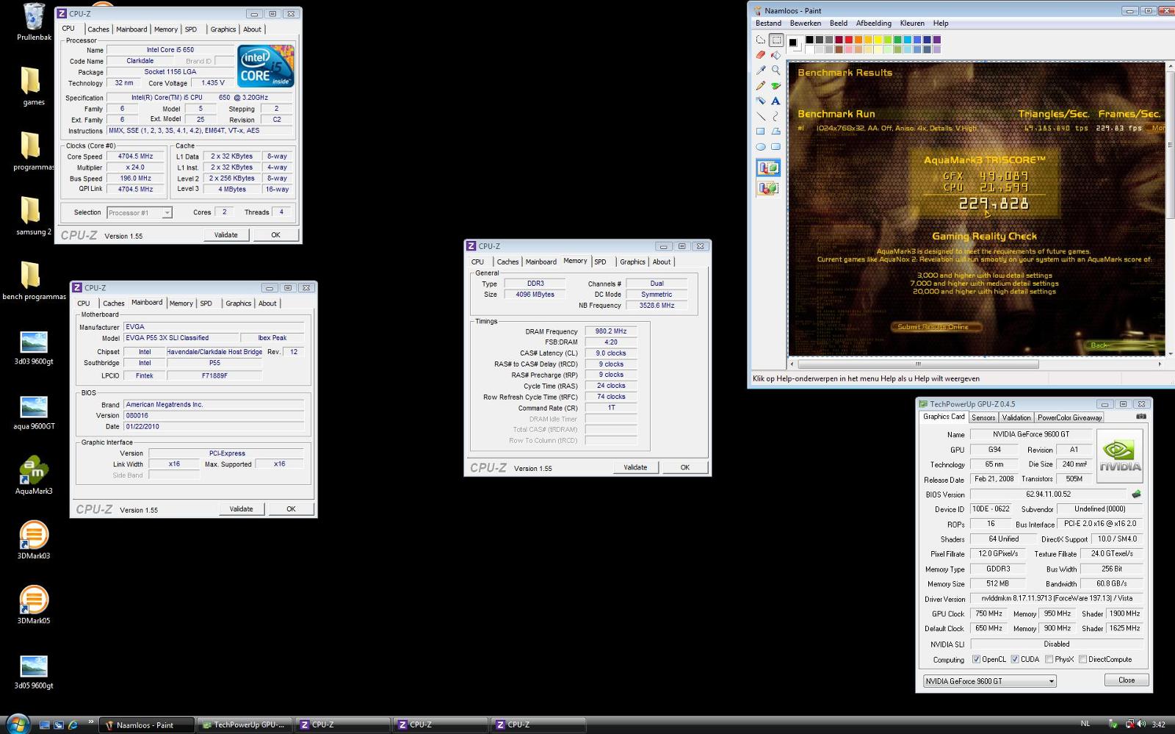Select the Free-form select tool in Paint

point(761,40)
